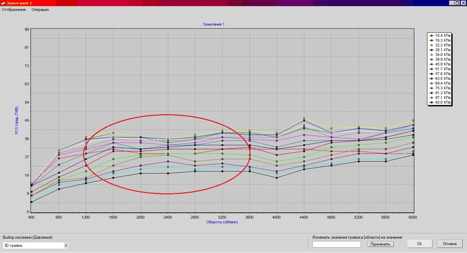Expand the 3D график isoline dropdown
This screenshot has width=467, height=253.
(x=66, y=246)
